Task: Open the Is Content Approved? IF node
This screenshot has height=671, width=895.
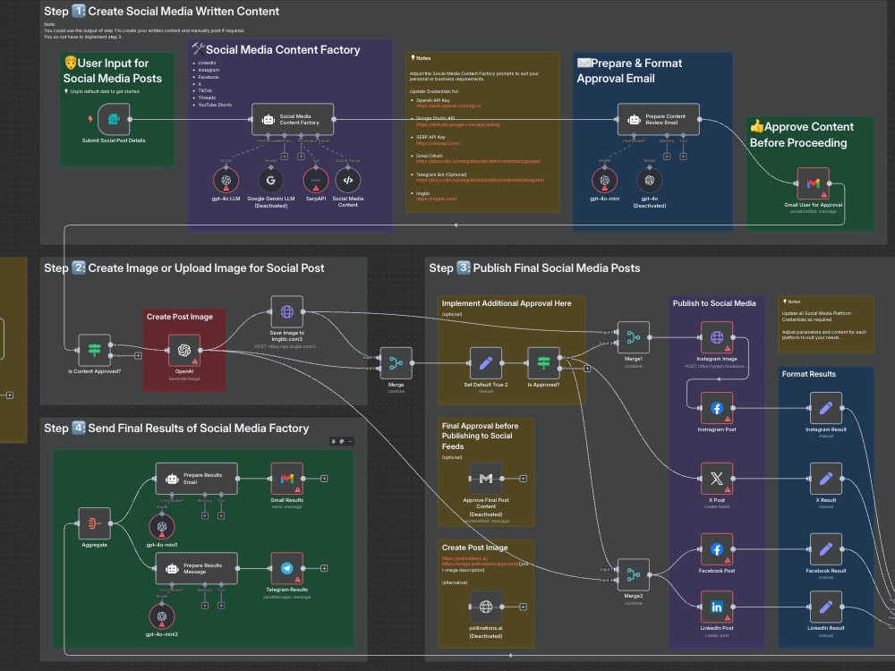Action: [95, 350]
